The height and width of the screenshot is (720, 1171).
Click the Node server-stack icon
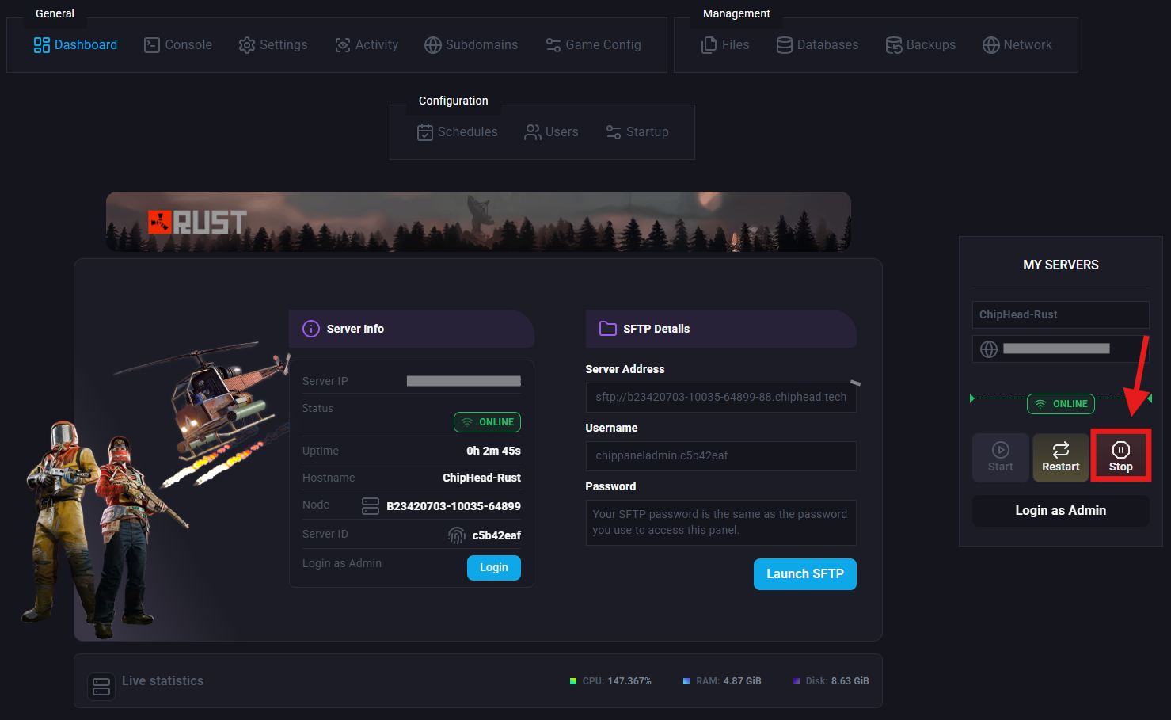(x=371, y=505)
